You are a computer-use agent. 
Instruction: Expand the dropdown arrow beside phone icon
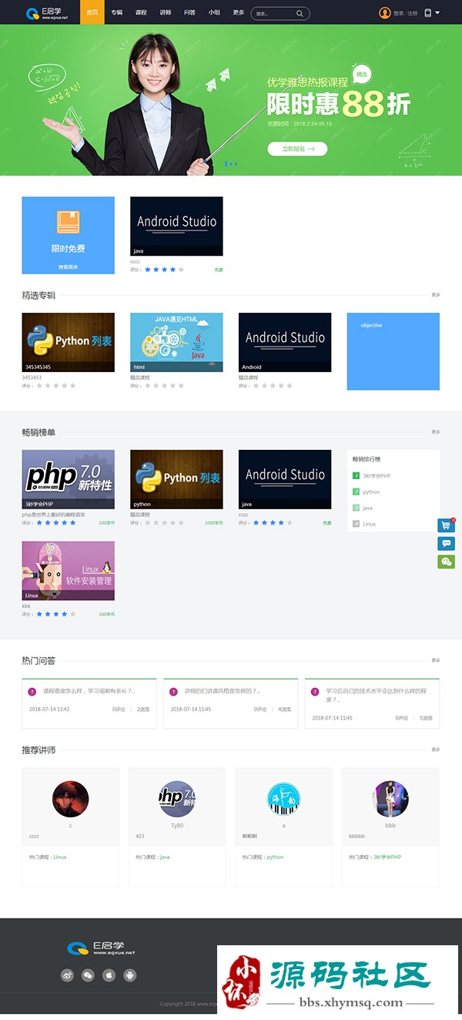(x=437, y=12)
